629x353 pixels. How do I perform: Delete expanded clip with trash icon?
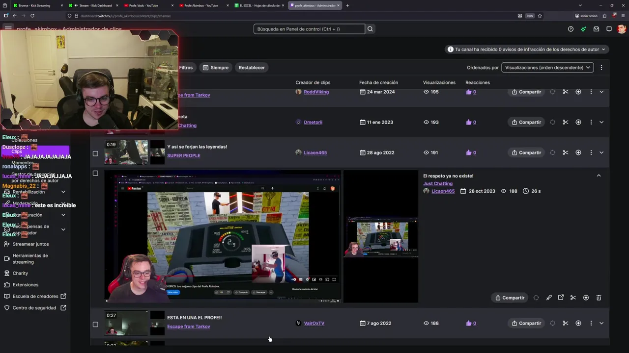[x=599, y=298]
